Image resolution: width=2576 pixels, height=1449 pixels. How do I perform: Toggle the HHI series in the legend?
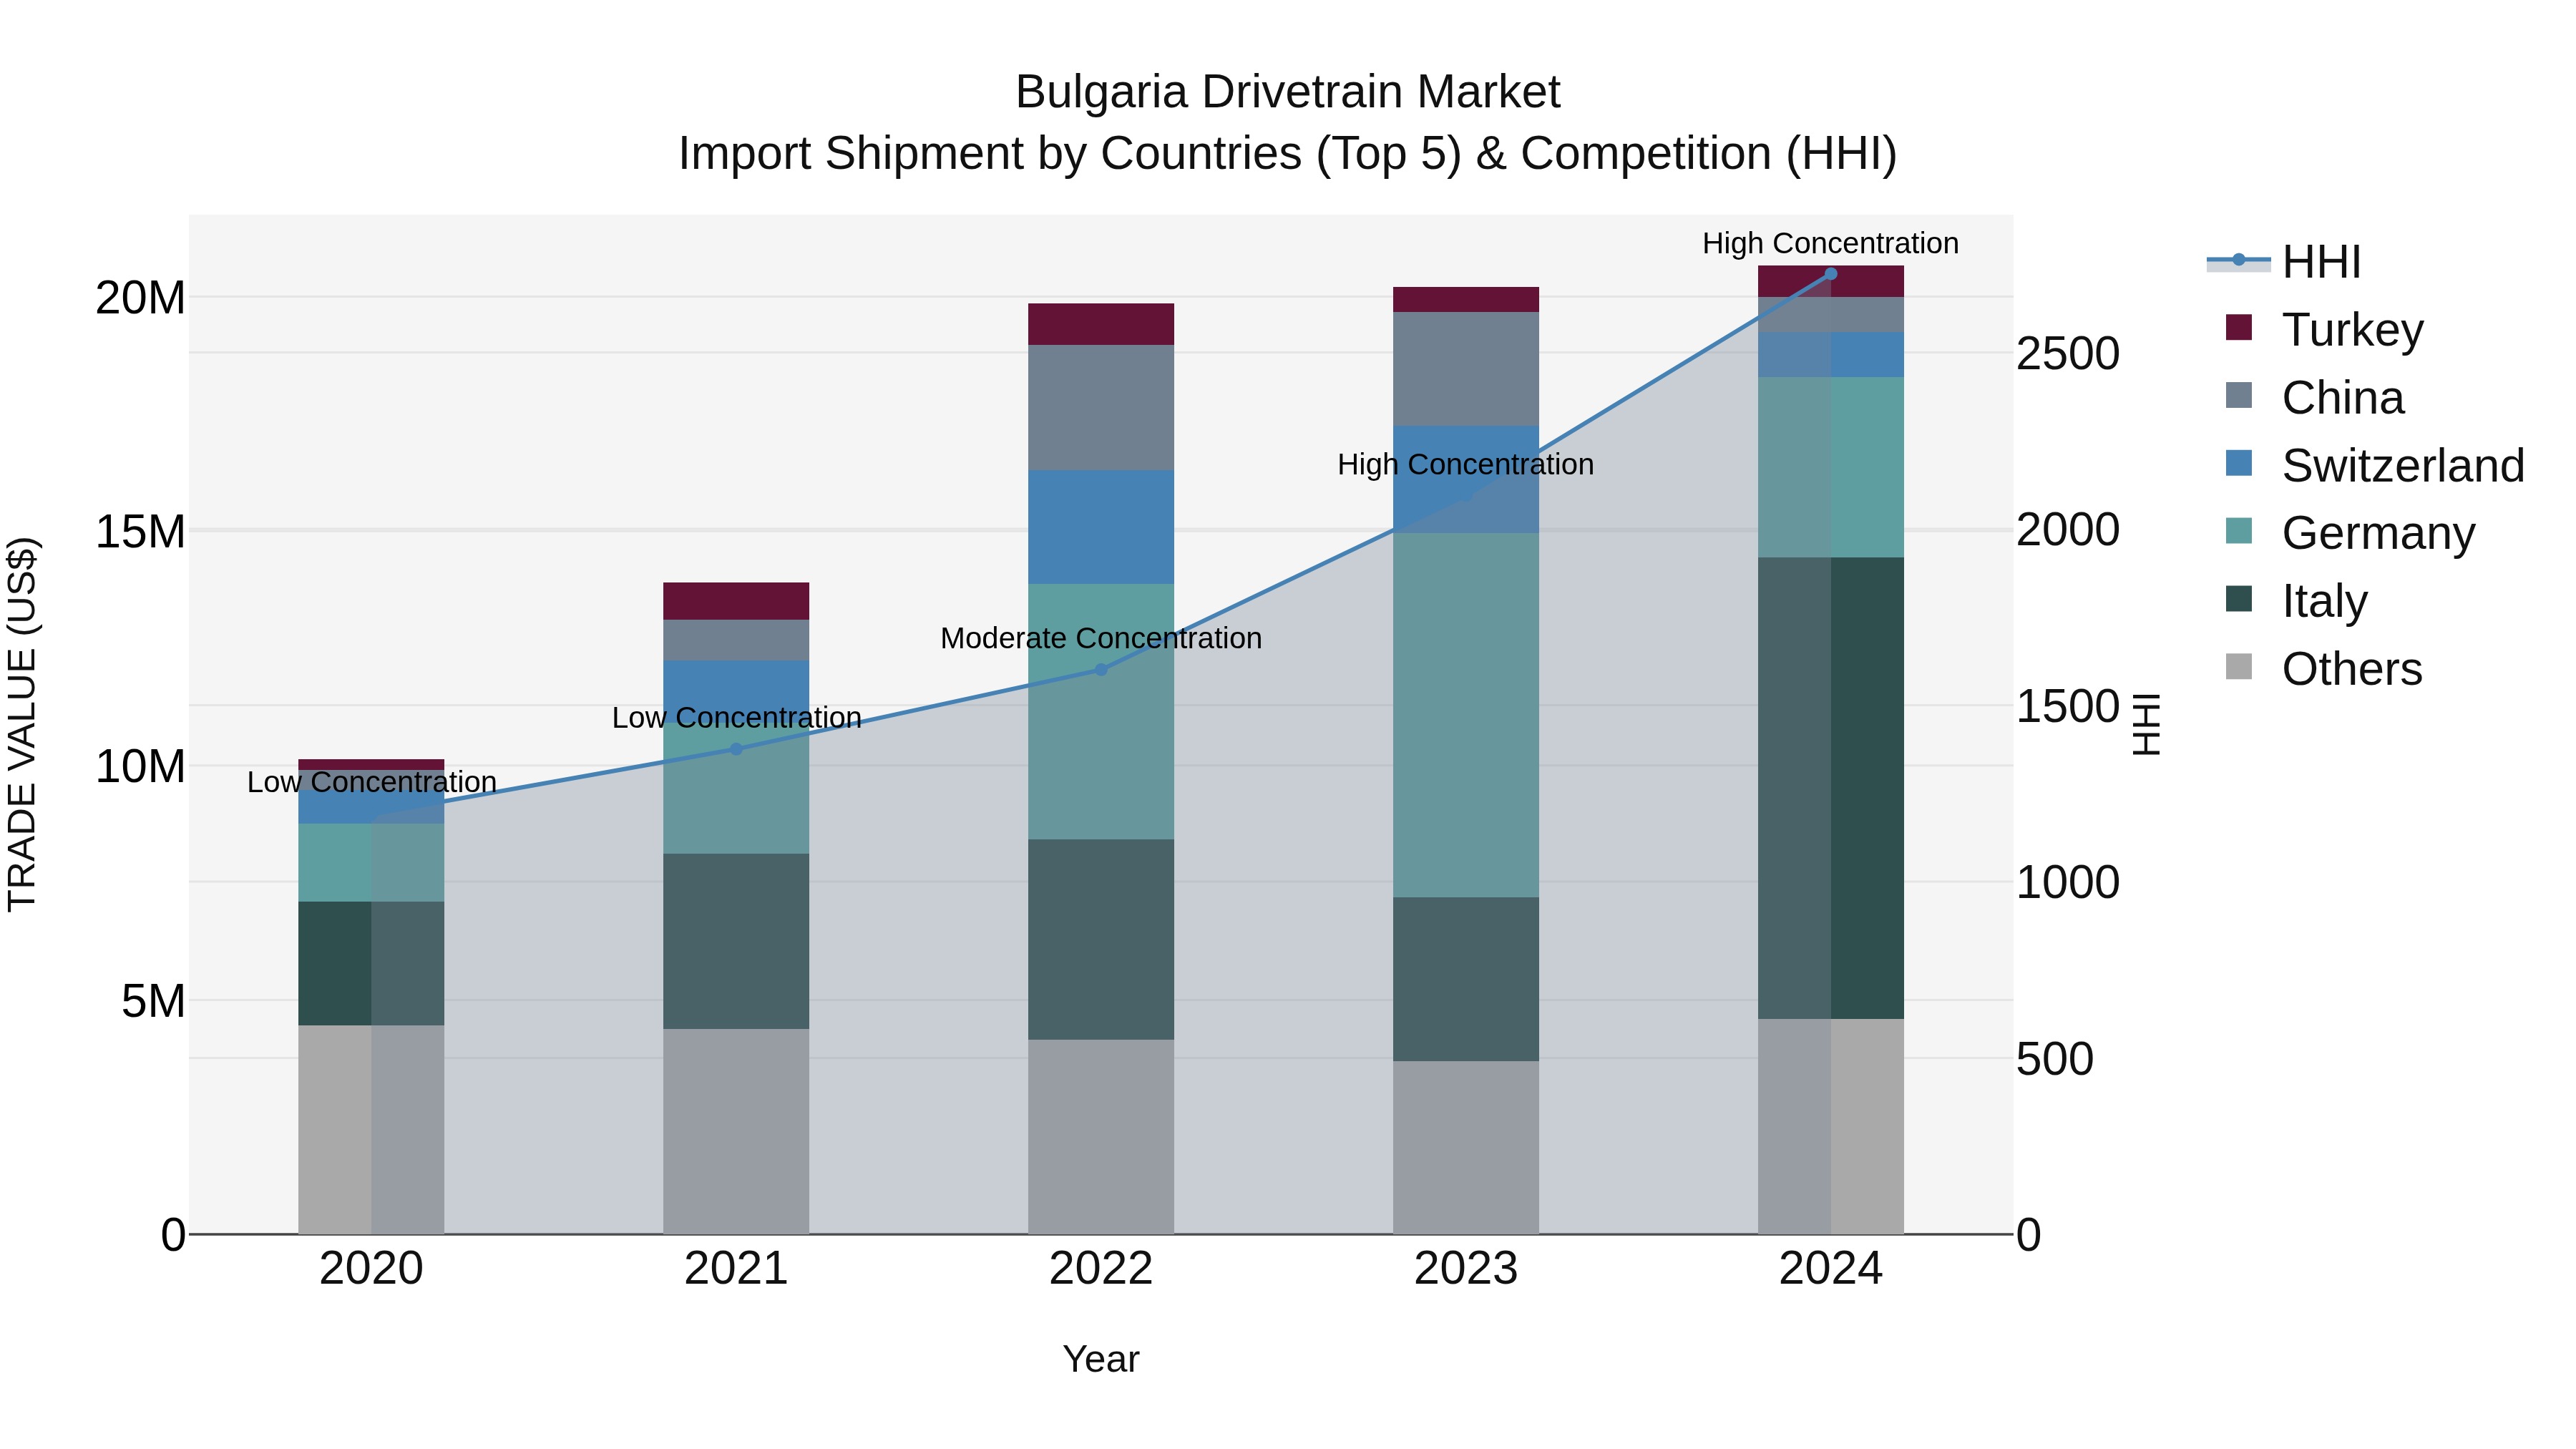(2284, 262)
